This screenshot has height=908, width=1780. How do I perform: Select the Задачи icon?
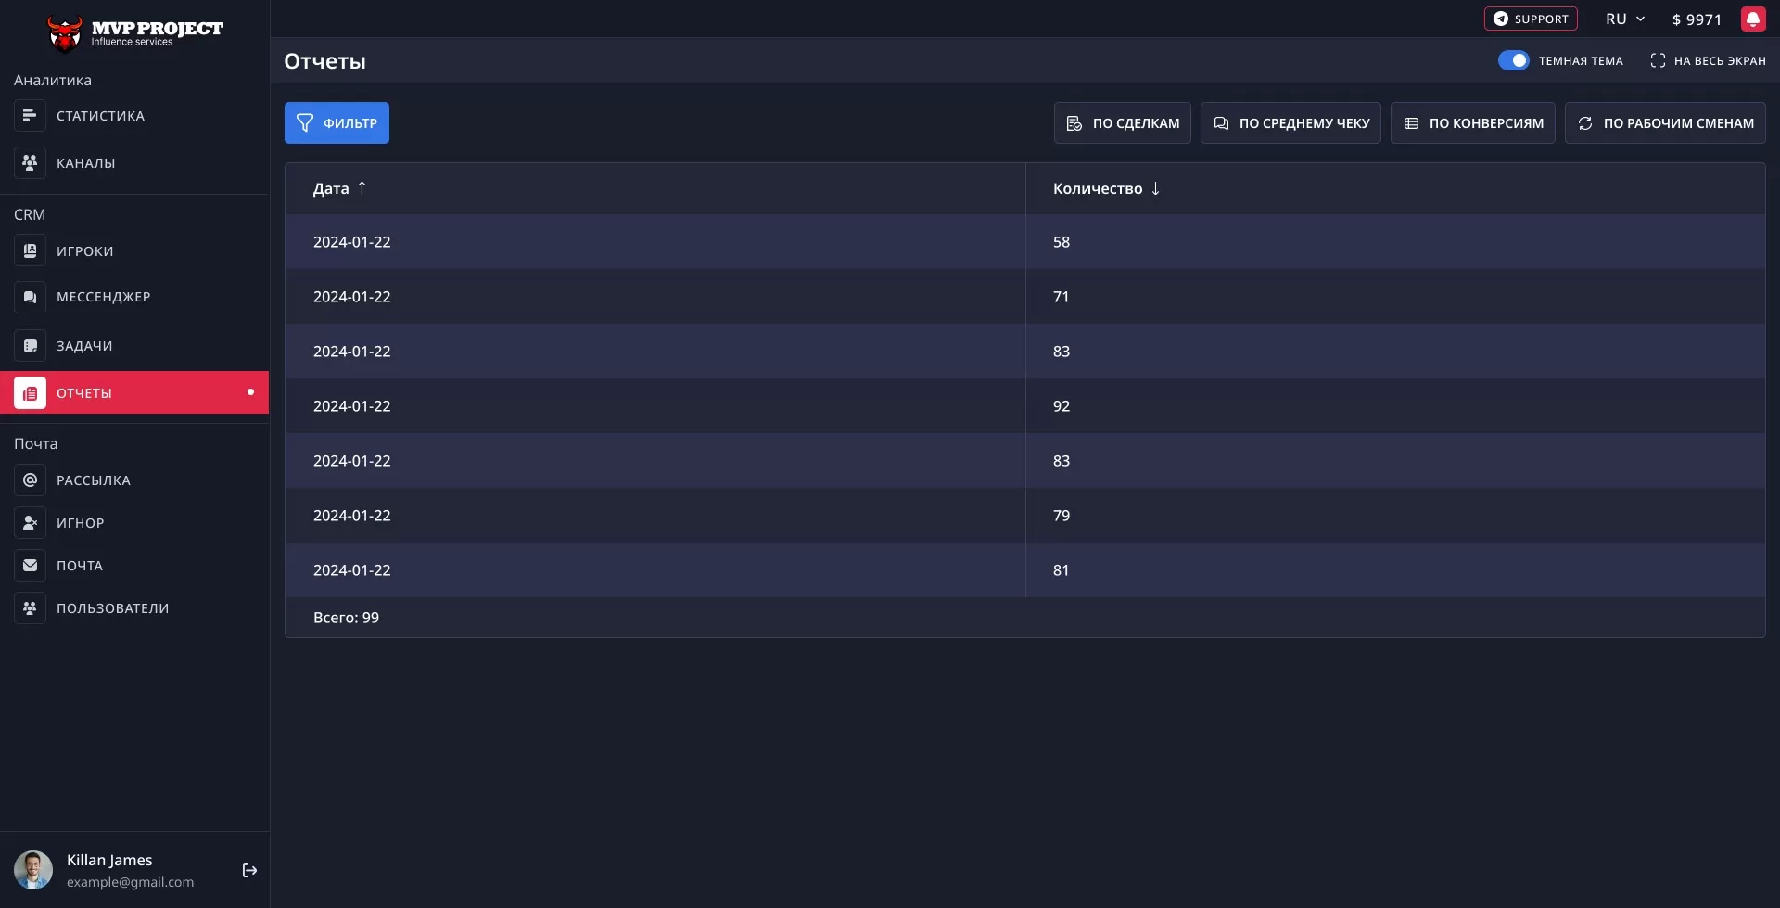click(31, 345)
